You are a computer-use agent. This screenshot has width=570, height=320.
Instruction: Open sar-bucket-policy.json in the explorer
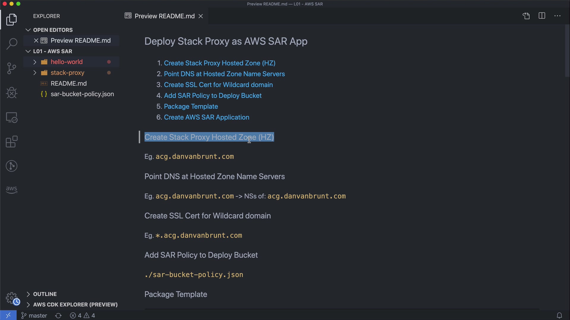pos(82,94)
